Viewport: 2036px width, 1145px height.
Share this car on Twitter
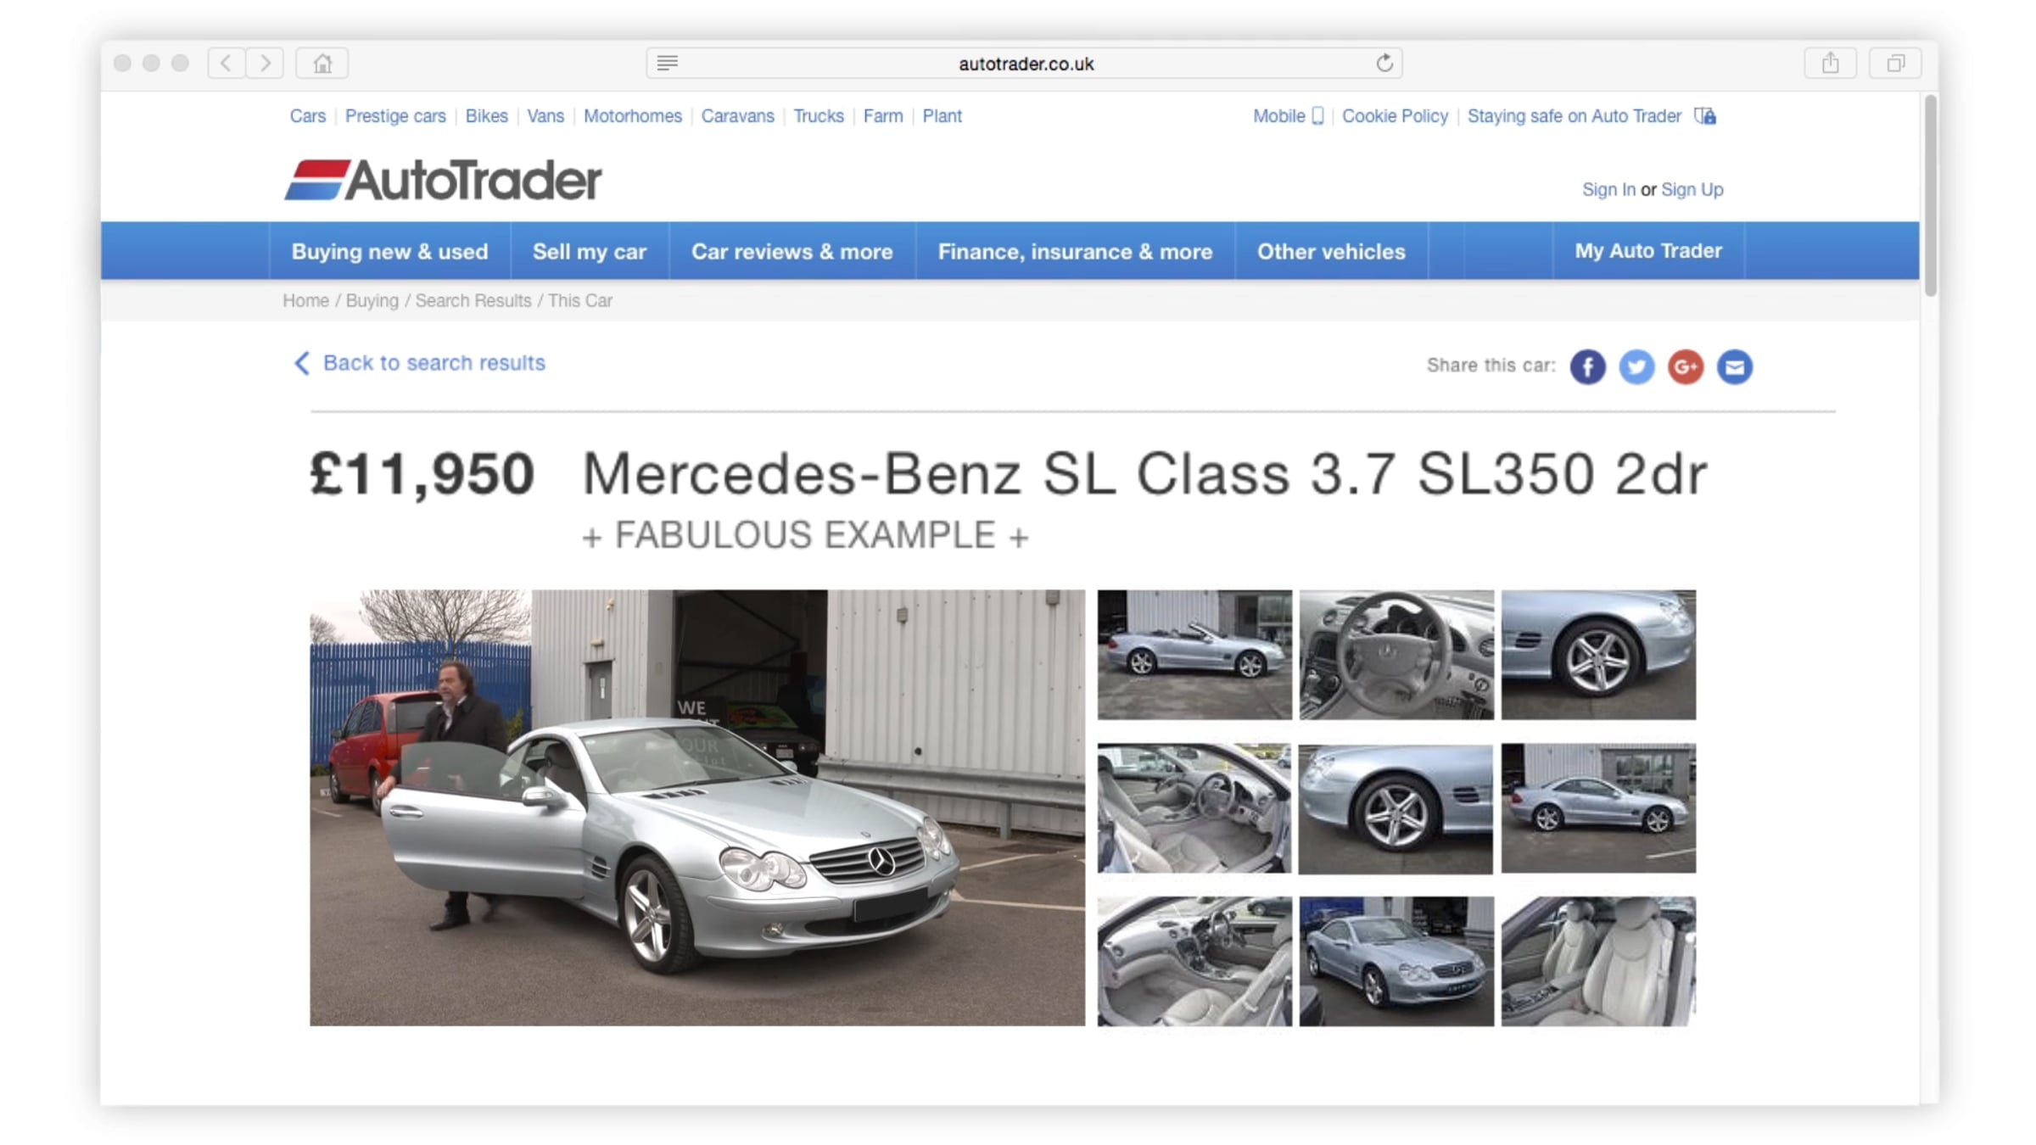[x=1636, y=366]
